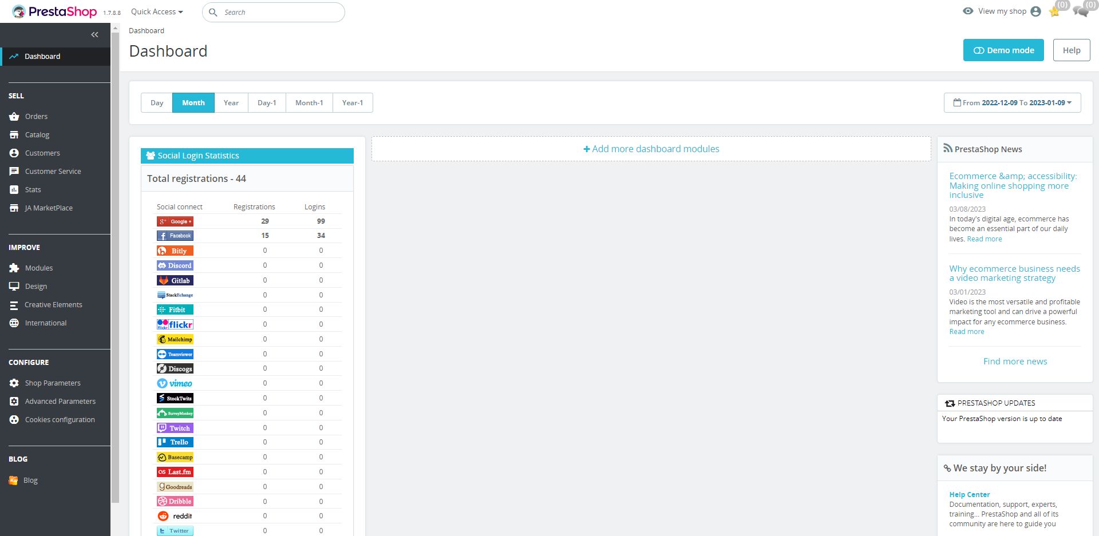Click the Trello social connect badge
The width and height of the screenshot is (1099, 536).
click(175, 442)
